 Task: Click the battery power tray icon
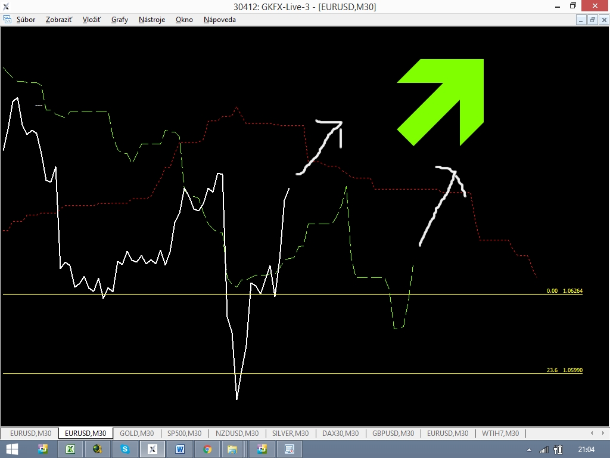click(558, 450)
